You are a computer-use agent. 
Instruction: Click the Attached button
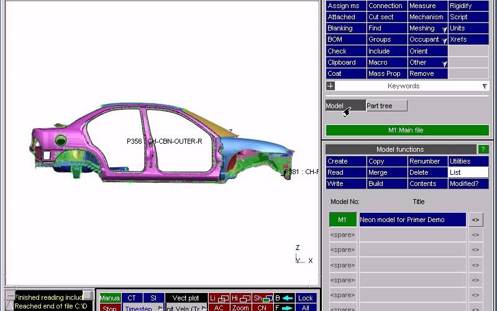pyautogui.click(x=346, y=17)
